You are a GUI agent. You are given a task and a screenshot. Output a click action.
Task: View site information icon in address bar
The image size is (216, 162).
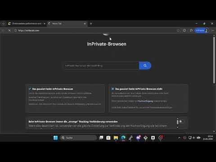point(15,31)
